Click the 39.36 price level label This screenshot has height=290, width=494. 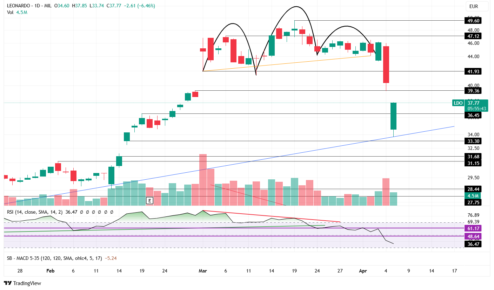pos(473,91)
